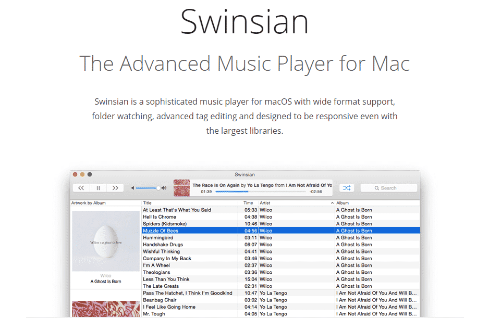Adjust the volume slider knob
This screenshot has height=318, width=489.
[x=158, y=188]
